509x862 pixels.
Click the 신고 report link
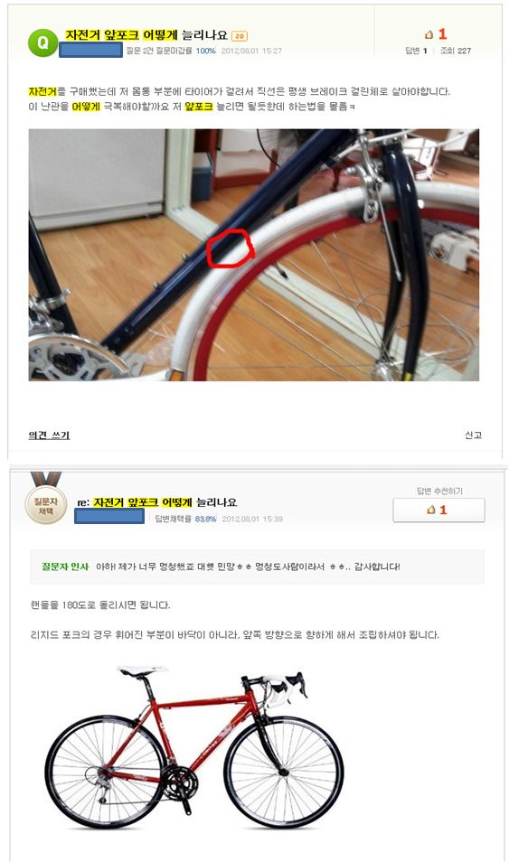pyautogui.click(x=473, y=435)
